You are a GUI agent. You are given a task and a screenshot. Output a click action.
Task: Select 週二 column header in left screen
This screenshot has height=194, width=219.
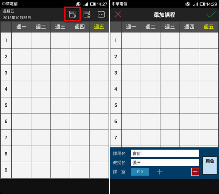(x=41, y=27)
